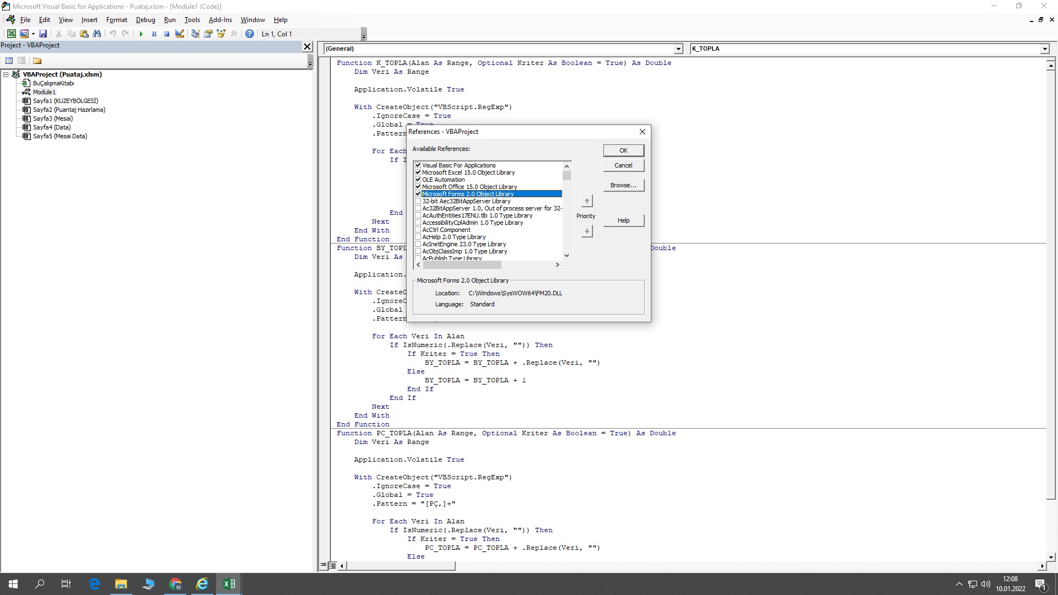Open the Add-Ins menu
Screen dimensions: 1058x595
click(220, 20)
